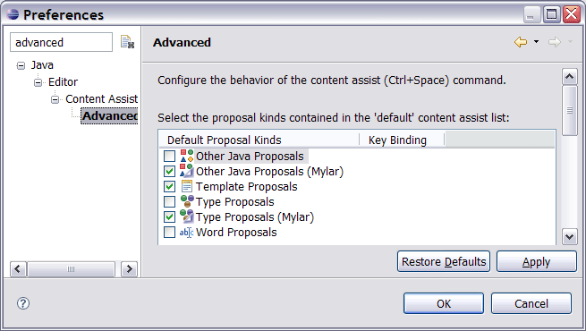Click the clear filter text icon

point(127,42)
